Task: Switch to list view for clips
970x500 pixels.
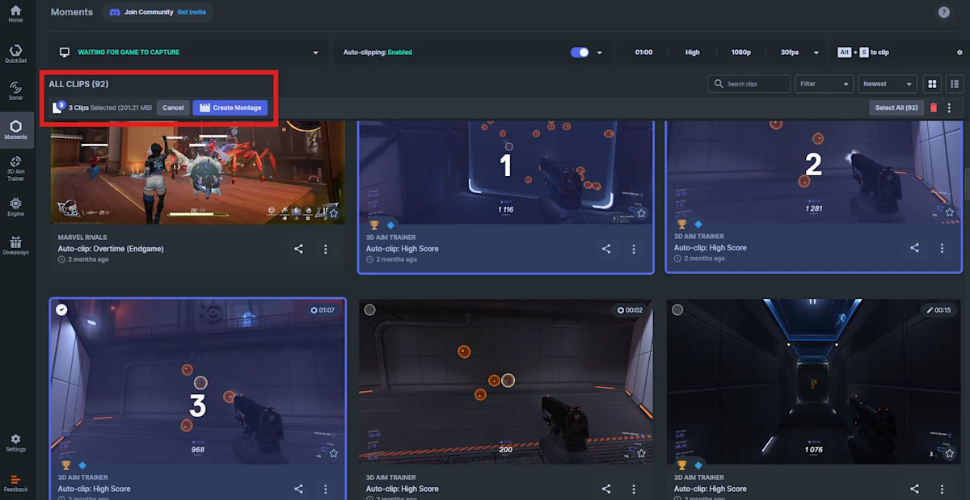Action: (x=954, y=83)
